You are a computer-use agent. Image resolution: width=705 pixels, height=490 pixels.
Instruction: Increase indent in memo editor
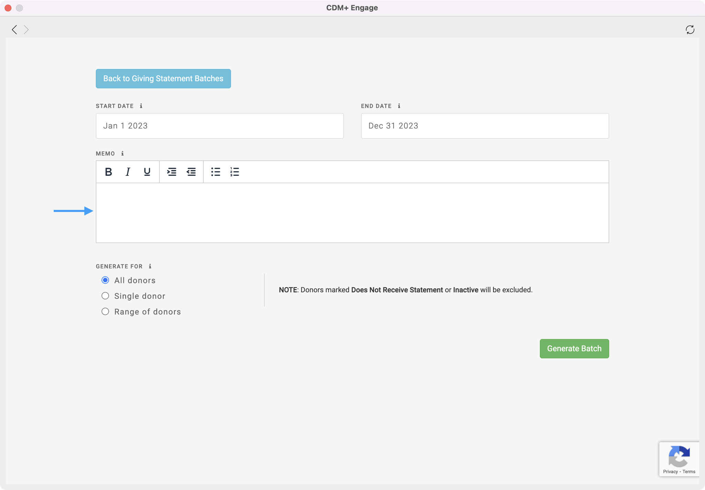[171, 172]
